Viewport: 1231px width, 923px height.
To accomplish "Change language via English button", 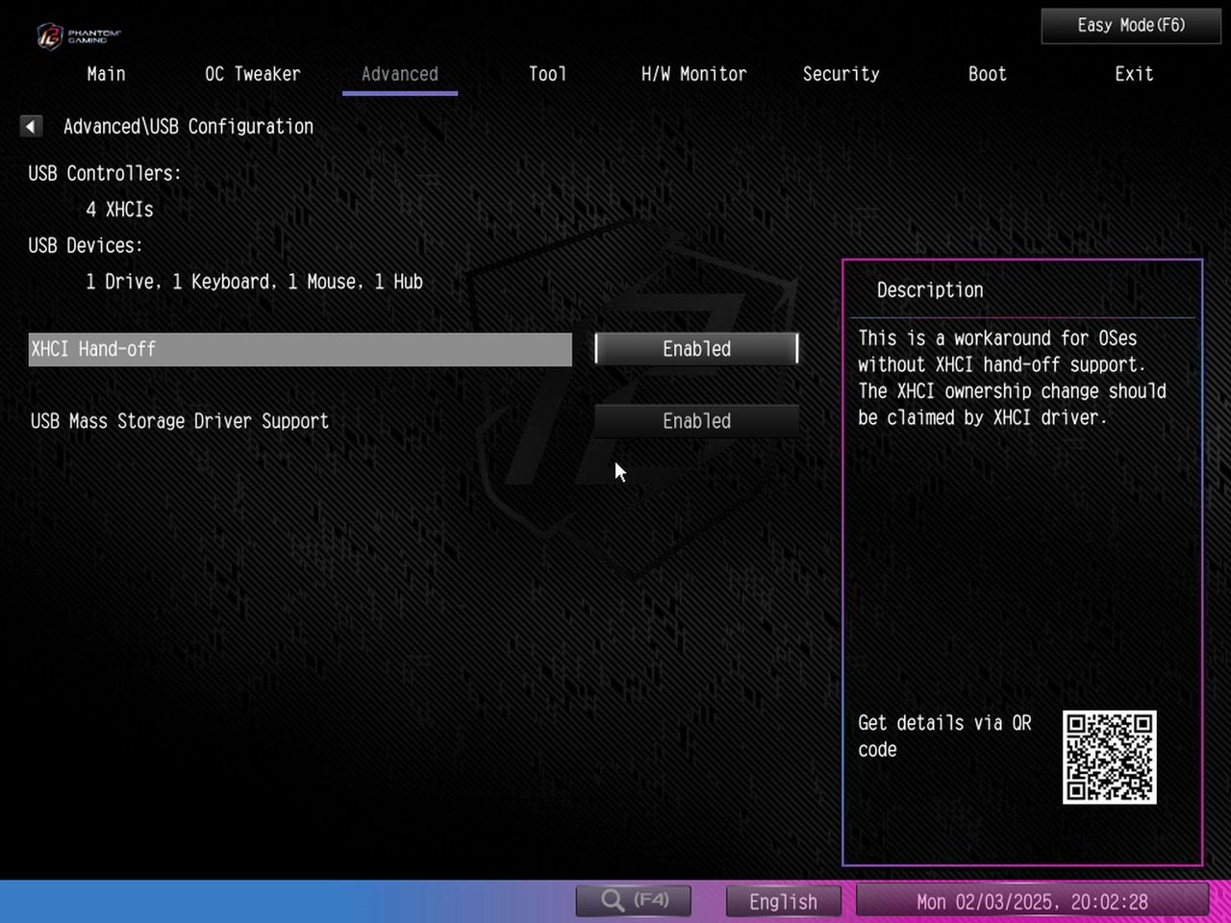I will tap(783, 902).
